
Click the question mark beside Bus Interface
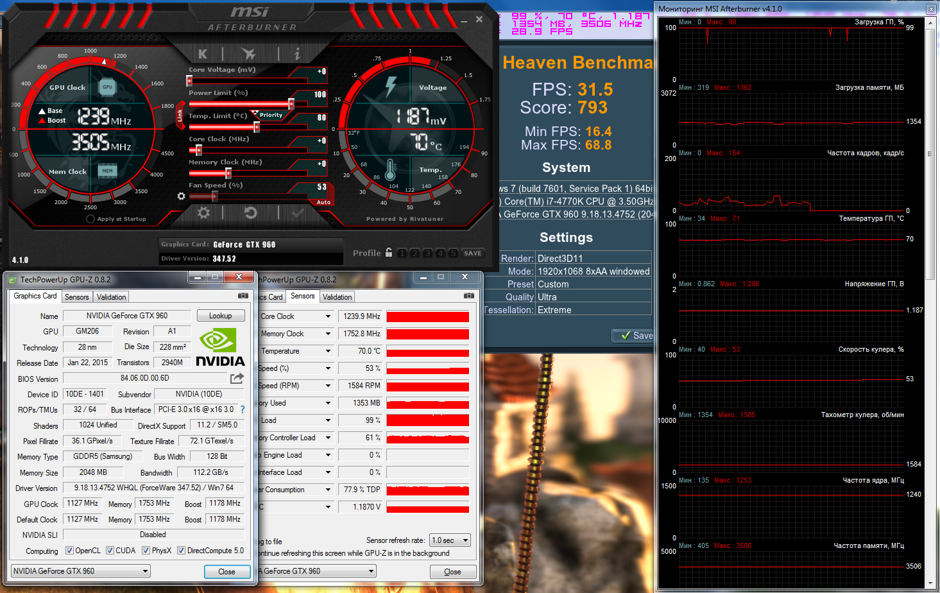point(243,409)
